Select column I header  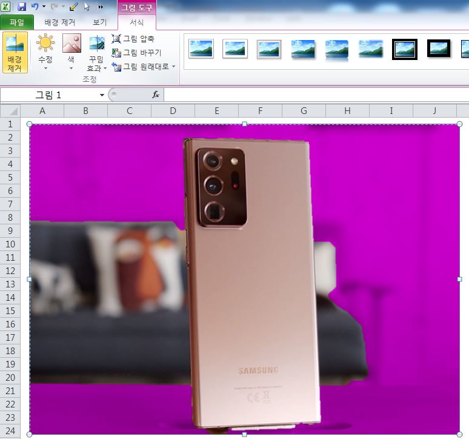391,111
